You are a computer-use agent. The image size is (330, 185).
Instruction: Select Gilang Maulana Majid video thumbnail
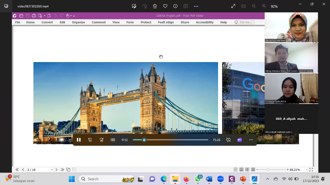291,58
